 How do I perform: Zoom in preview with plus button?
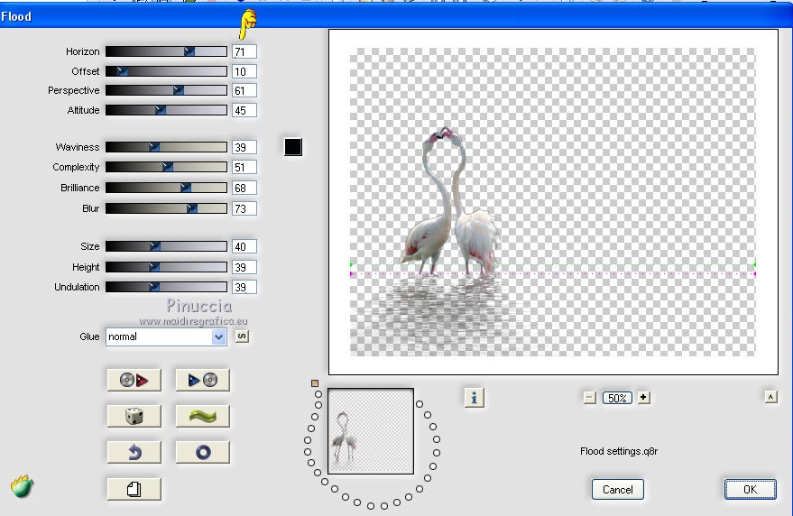[643, 398]
